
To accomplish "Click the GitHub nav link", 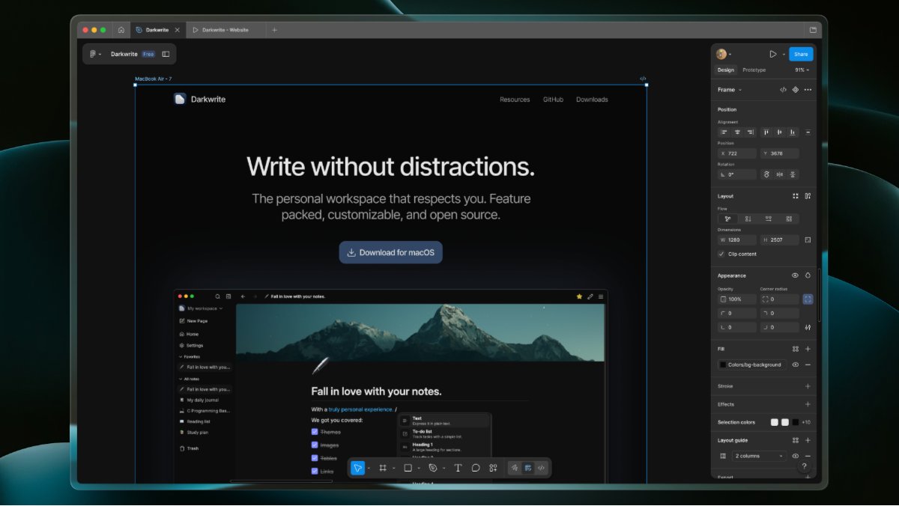I will 553,100.
